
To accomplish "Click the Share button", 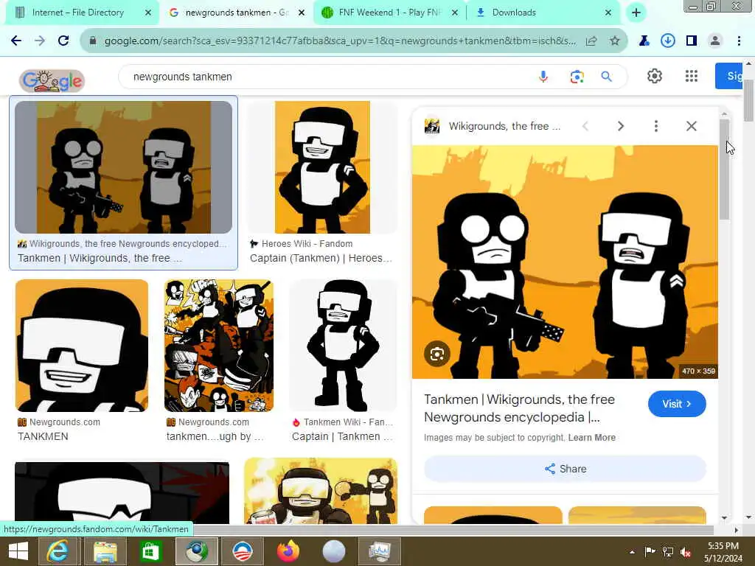I will click(x=565, y=469).
